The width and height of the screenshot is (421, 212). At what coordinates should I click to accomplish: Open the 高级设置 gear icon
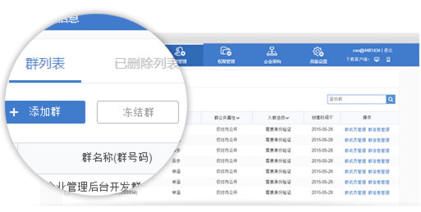click(318, 51)
